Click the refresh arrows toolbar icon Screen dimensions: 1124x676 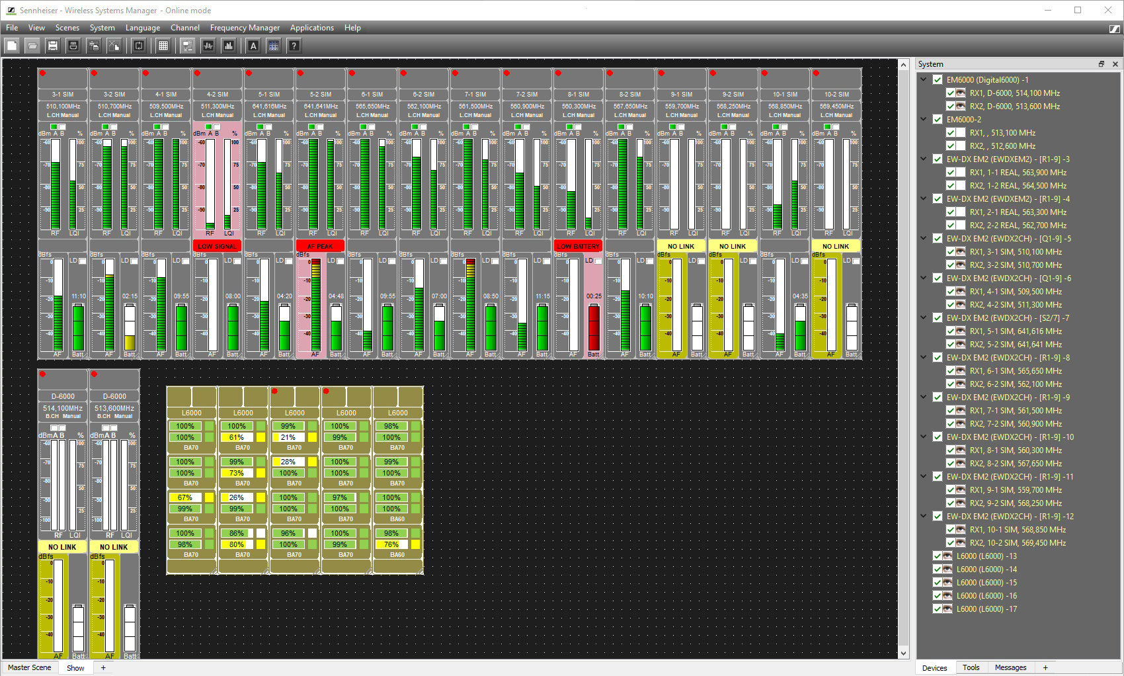coord(139,46)
